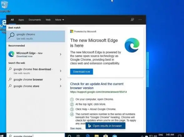Click Open results in browser button
The width and height of the screenshot is (184, 137).
(x=105, y=126)
